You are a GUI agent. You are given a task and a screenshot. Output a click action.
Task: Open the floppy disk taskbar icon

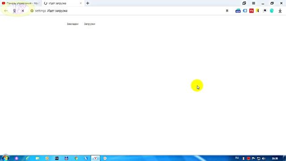pos(67,158)
